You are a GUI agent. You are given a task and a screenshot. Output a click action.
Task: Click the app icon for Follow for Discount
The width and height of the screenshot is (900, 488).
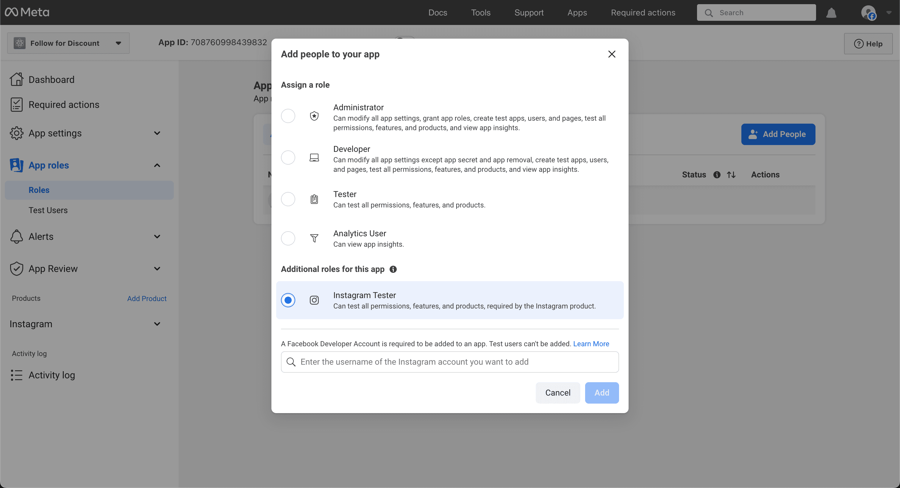point(19,43)
